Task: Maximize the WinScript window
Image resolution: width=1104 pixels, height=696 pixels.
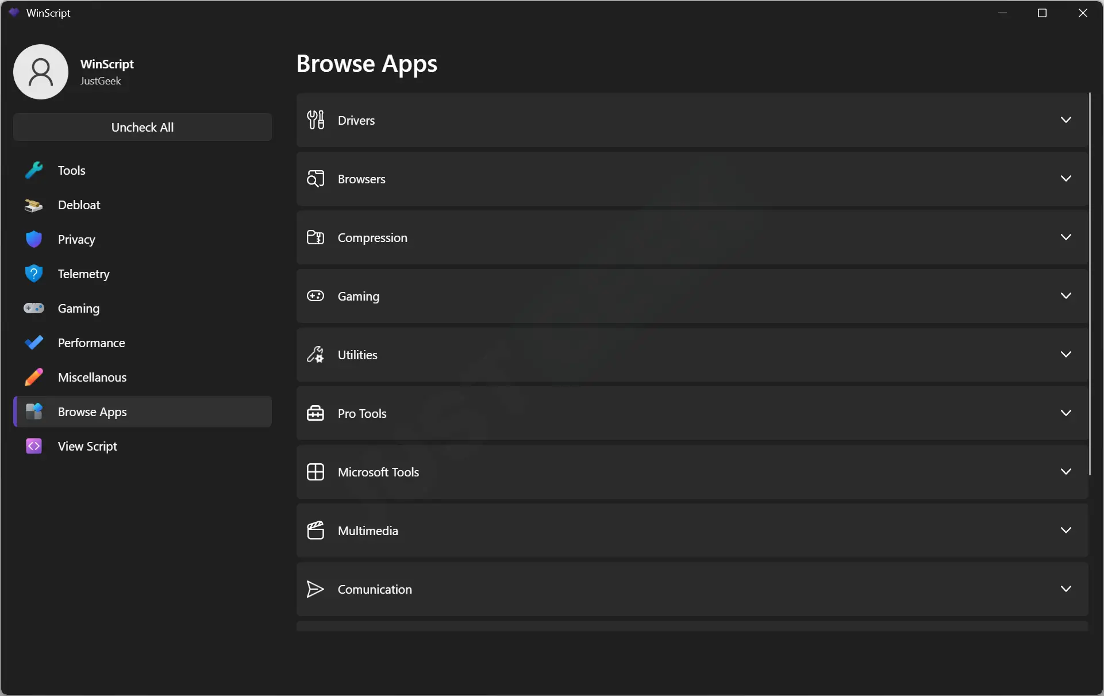Action: (x=1042, y=13)
